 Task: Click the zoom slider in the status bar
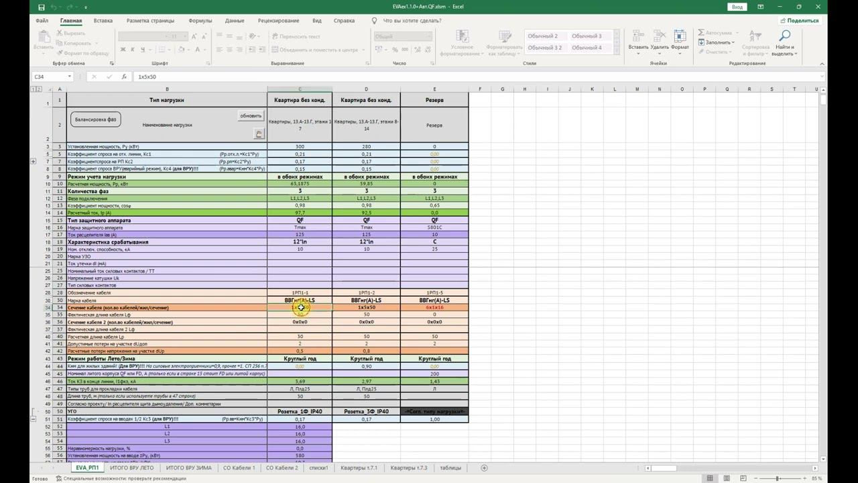[x=778, y=478]
